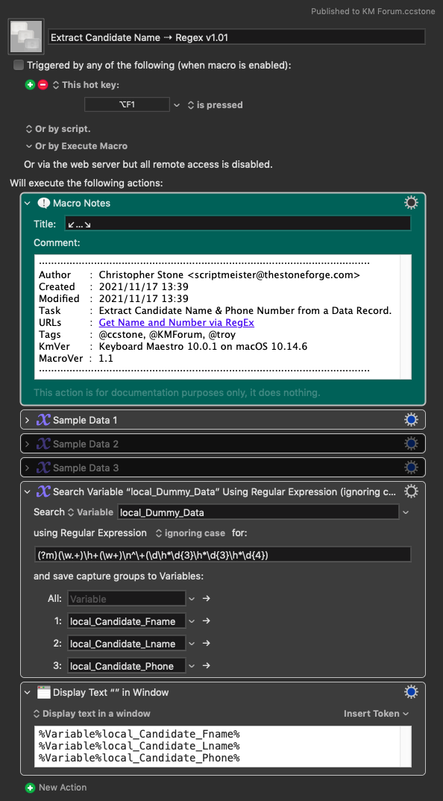Screen dimensions: 443x801
Task: Click the Sample Data 3 variable icon
Action: [43, 468]
